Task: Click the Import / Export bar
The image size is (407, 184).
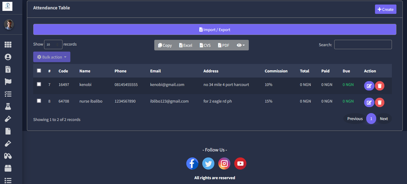Action: pyautogui.click(x=215, y=30)
